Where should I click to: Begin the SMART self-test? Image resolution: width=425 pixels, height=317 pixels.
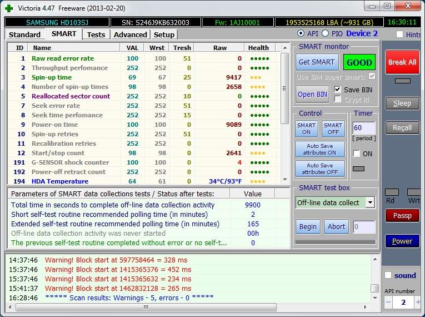(308, 226)
